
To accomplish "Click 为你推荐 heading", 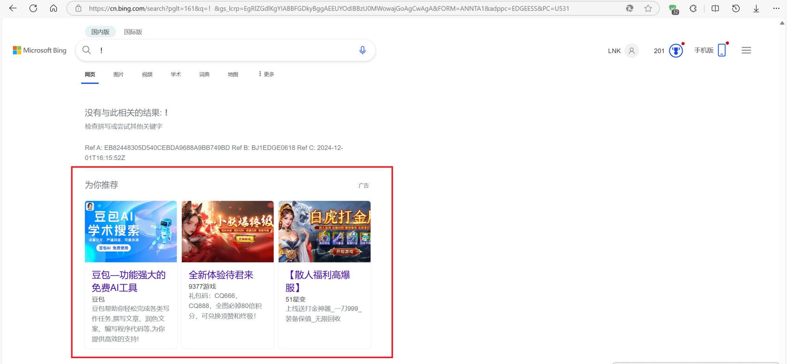I will pos(102,185).
